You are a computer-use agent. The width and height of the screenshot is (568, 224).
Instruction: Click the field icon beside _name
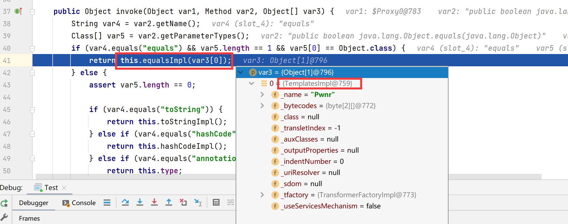tap(275, 95)
